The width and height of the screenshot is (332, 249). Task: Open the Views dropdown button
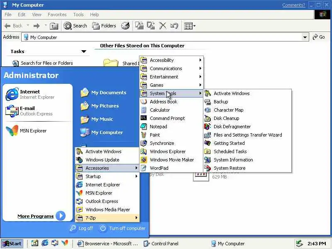coord(190,26)
